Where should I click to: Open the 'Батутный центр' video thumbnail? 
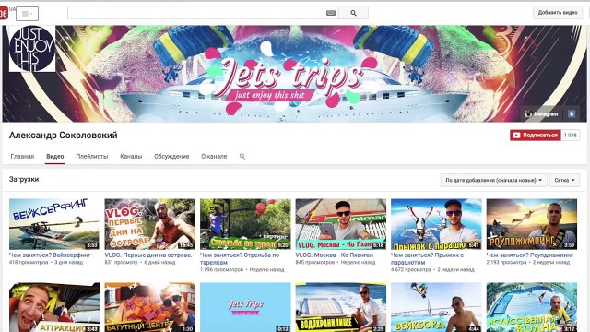coord(149,307)
